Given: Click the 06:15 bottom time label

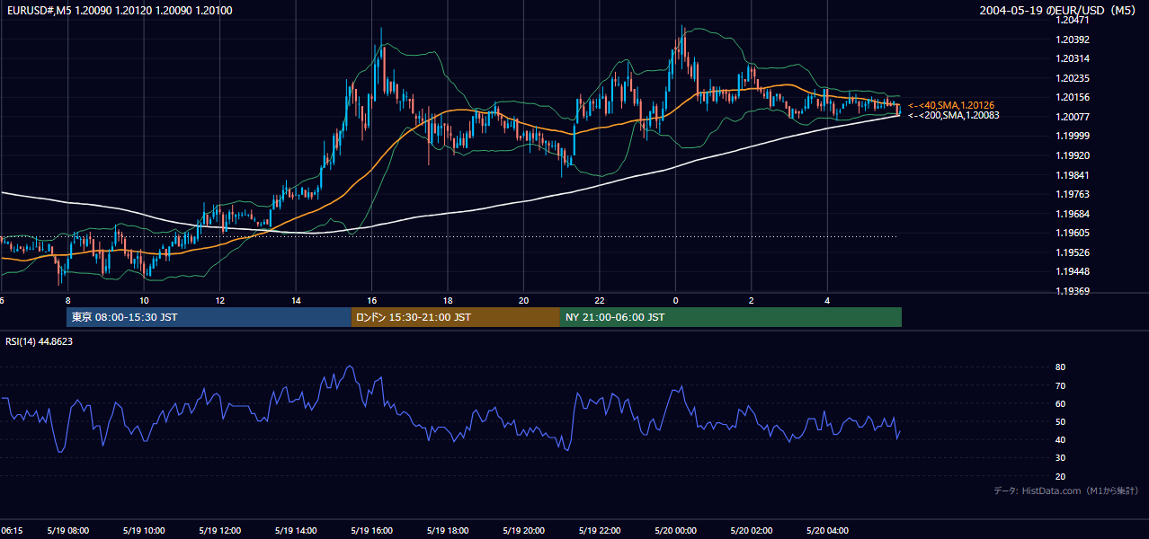Looking at the screenshot, I should (x=12, y=531).
